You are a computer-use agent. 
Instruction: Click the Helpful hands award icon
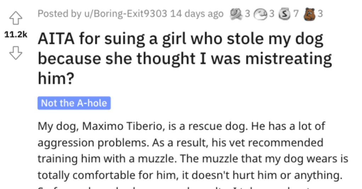236,14
